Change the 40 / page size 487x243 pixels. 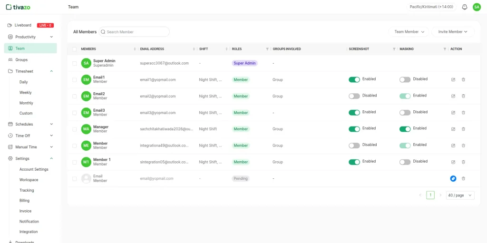tap(460, 195)
